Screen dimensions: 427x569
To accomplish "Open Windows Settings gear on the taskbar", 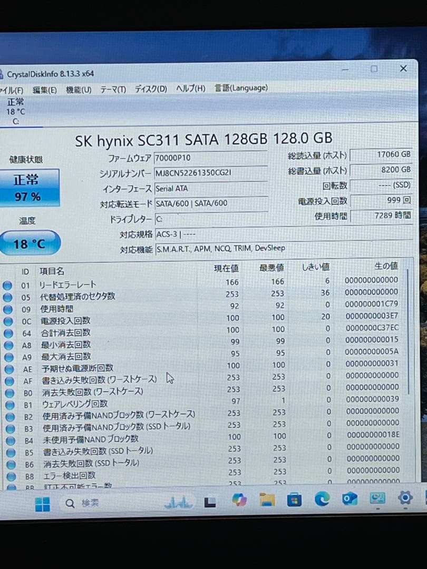I will pyautogui.click(x=405, y=499).
